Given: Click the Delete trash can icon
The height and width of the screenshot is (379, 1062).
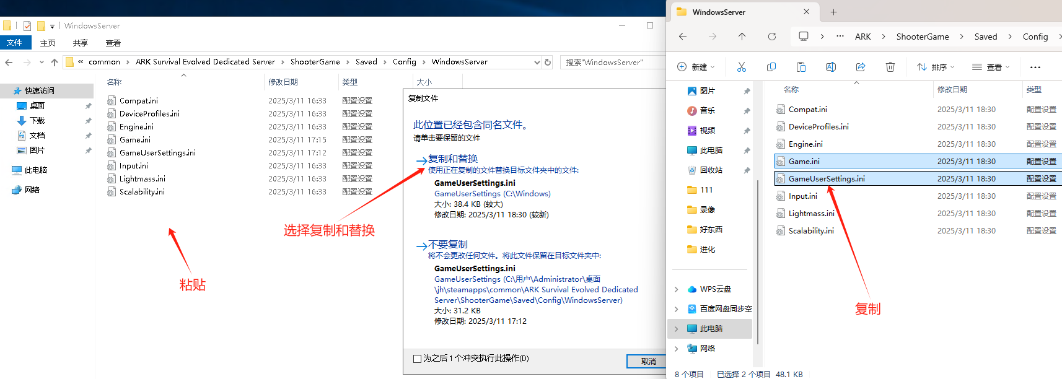Looking at the screenshot, I should [x=890, y=67].
